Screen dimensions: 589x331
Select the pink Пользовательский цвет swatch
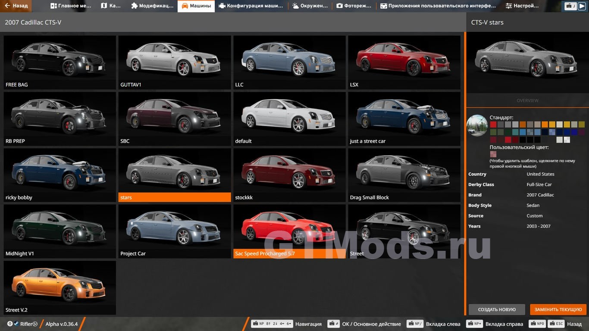pyautogui.click(x=493, y=154)
